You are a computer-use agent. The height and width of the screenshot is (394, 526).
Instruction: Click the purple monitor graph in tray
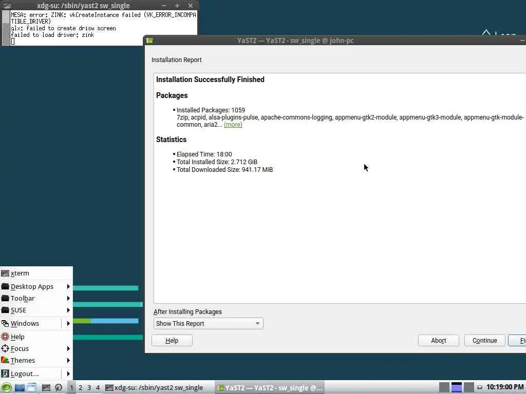point(457,388)
